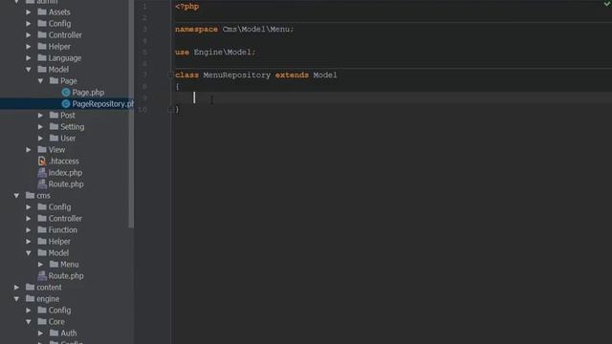Viewport: 612px width, 344px height.
Task: Expand the content folder arrow
Action: click(16, 288)
